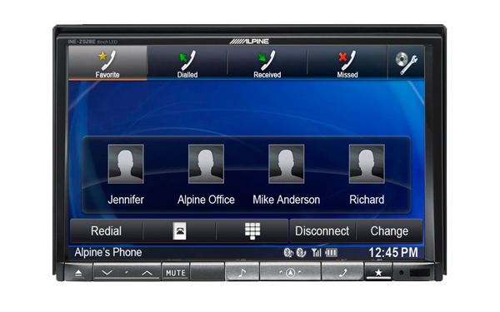Tap the Change phone button
This screenshot has width=500, height=312.
pos(389,230)
